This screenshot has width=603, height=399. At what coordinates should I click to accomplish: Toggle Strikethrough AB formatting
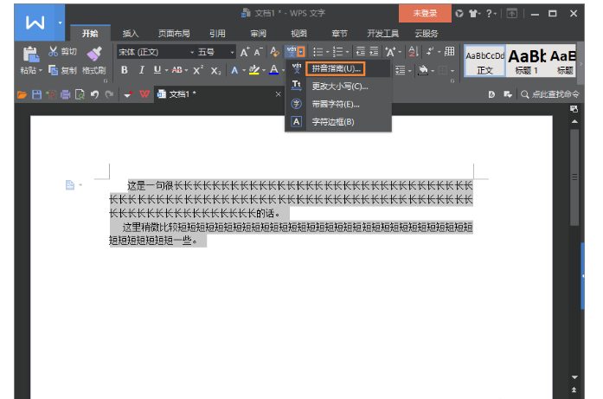[x=176, y=70]
